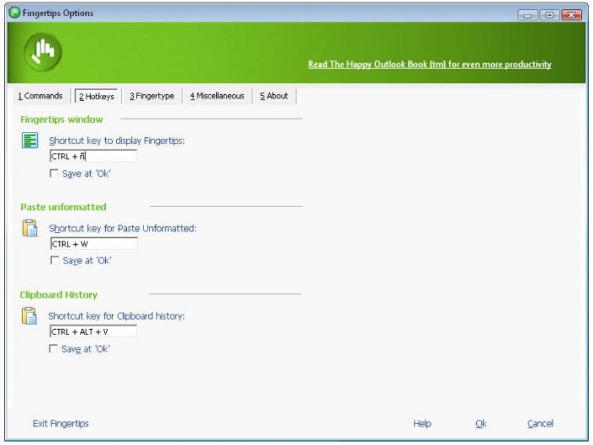Click the 'Shortcut key for Paste Unformatted:' label

(x=123, y=228)
